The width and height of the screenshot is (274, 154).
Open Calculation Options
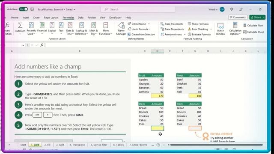coord(235,29)
